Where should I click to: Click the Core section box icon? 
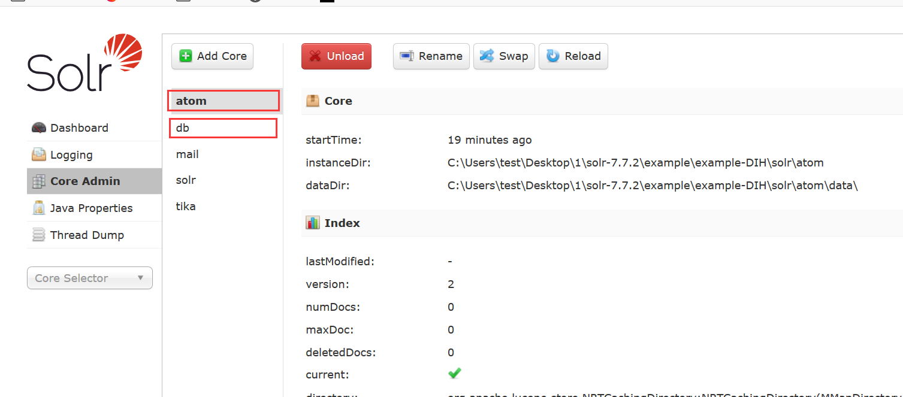[x=313, y=101]
